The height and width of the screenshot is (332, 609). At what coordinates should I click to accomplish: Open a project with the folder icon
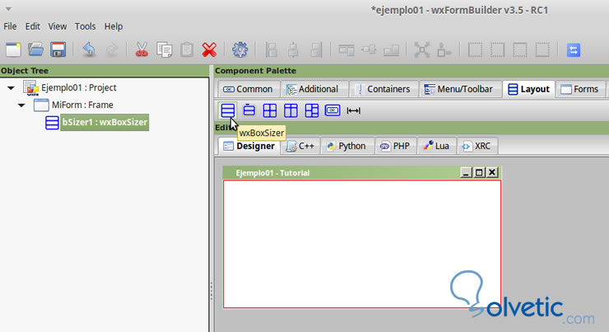click(x=35, y=49)
